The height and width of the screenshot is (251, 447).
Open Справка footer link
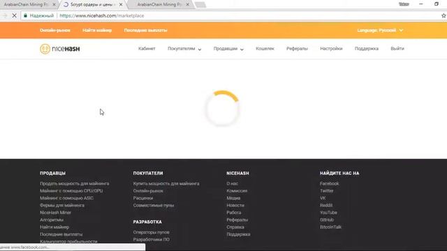(x=235, y=227)
